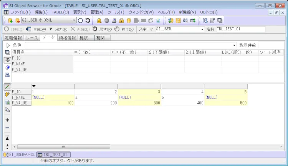Image resolution: width=288 pixels, height=166 pixels.
Task: Open the ウィンドウ(W) menu
Action: pos(141,12)
